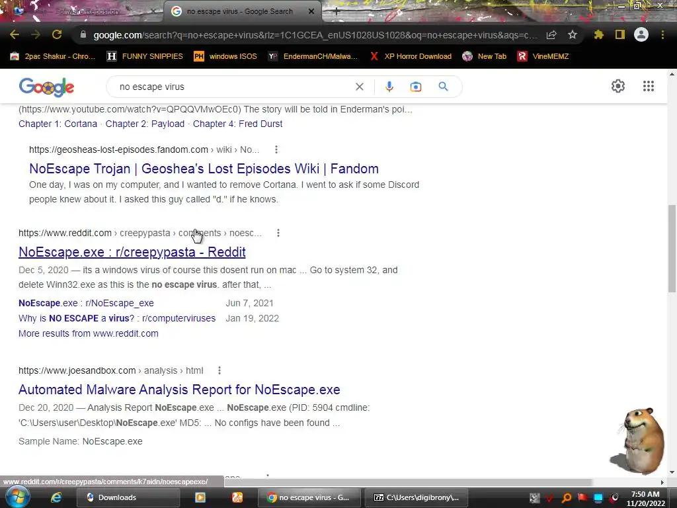Click in the 'no escape virus' search field
The height and width of the screenshot is (508, 677).
[x=233, y=87]
